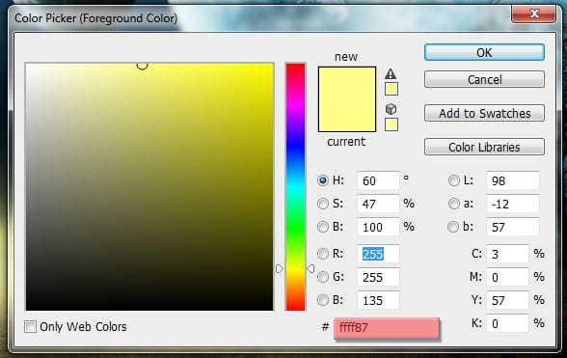This screenshot has width=567, height=358.
Task: Click inside the vertical hue spectrum bar
Action: click(x=295, y=187)
